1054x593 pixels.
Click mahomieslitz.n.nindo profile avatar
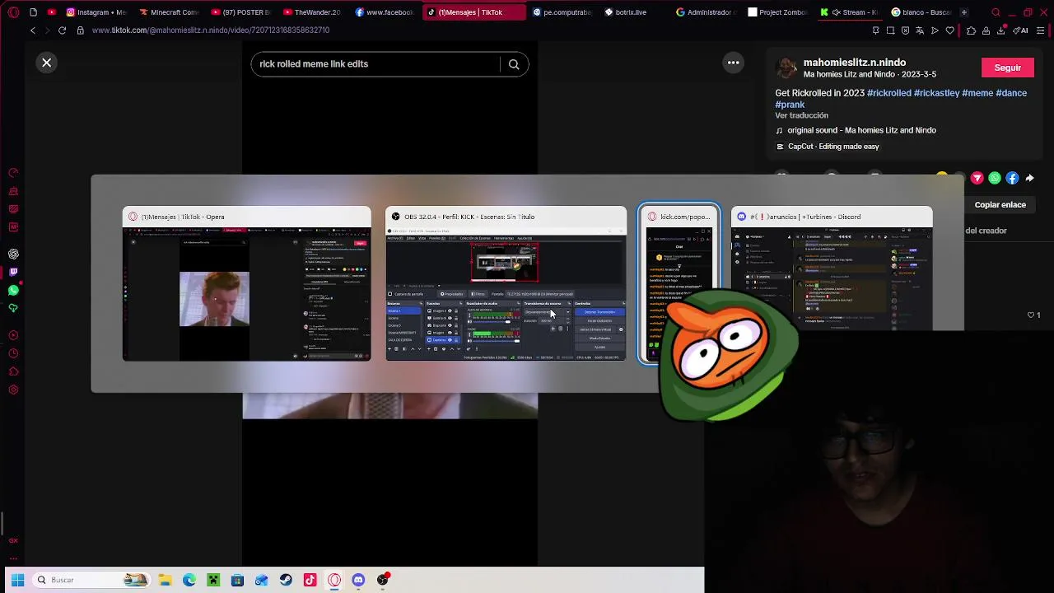click(786, 68)
